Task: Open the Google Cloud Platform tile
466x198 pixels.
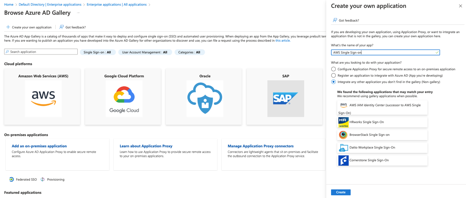Action: point(124,99)
